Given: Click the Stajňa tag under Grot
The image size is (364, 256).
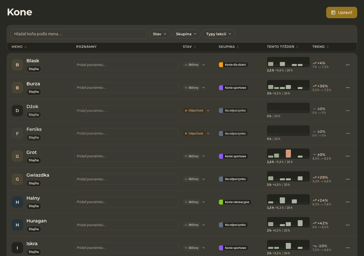Looking at the screenshot, I should point(34,160).
